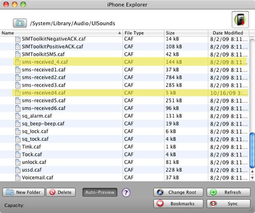This screenshot has width=255, height=213.
Task: Click the Change Root button
Action: [178, 192]
